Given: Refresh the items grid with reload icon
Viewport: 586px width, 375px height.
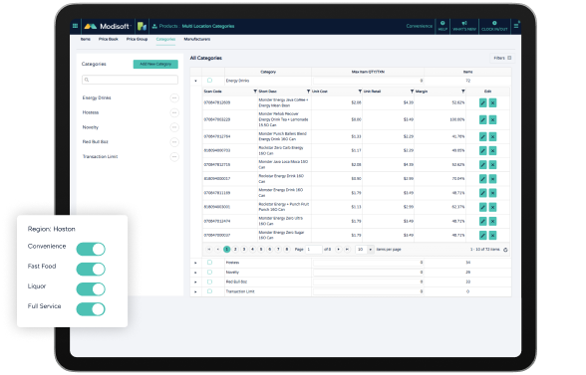Looking at the screenshot, I should pyautogui.click(x=505, y=250).
